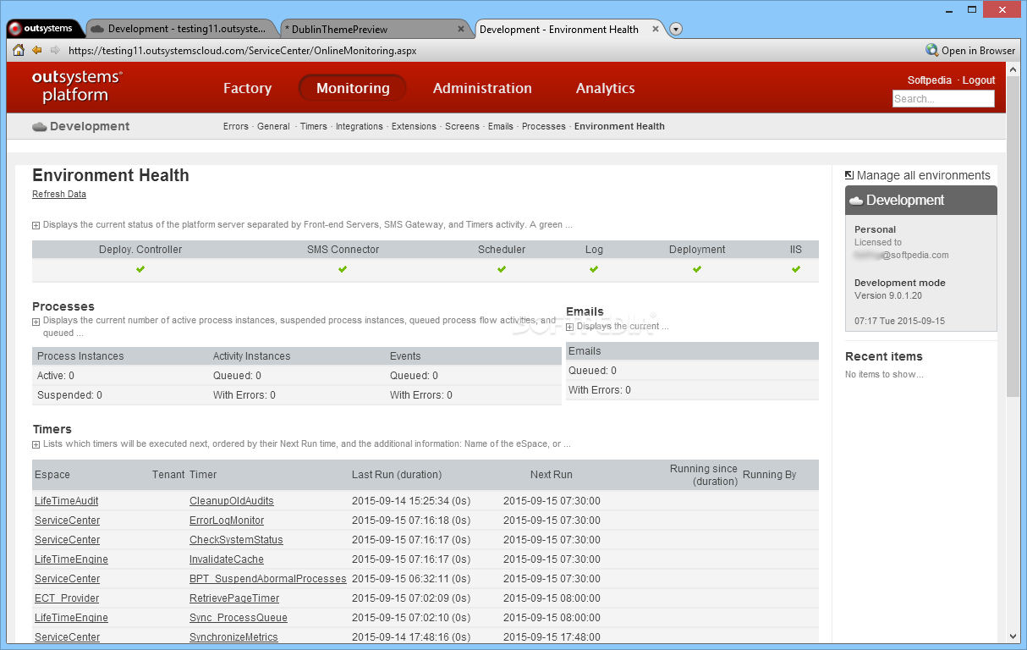
Task: Click Deployment green check icon
Action: 697,269
